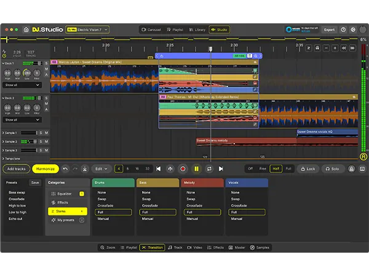
Task: Click the Lock button
Action: pyautogui.click(x=308, y=169)
